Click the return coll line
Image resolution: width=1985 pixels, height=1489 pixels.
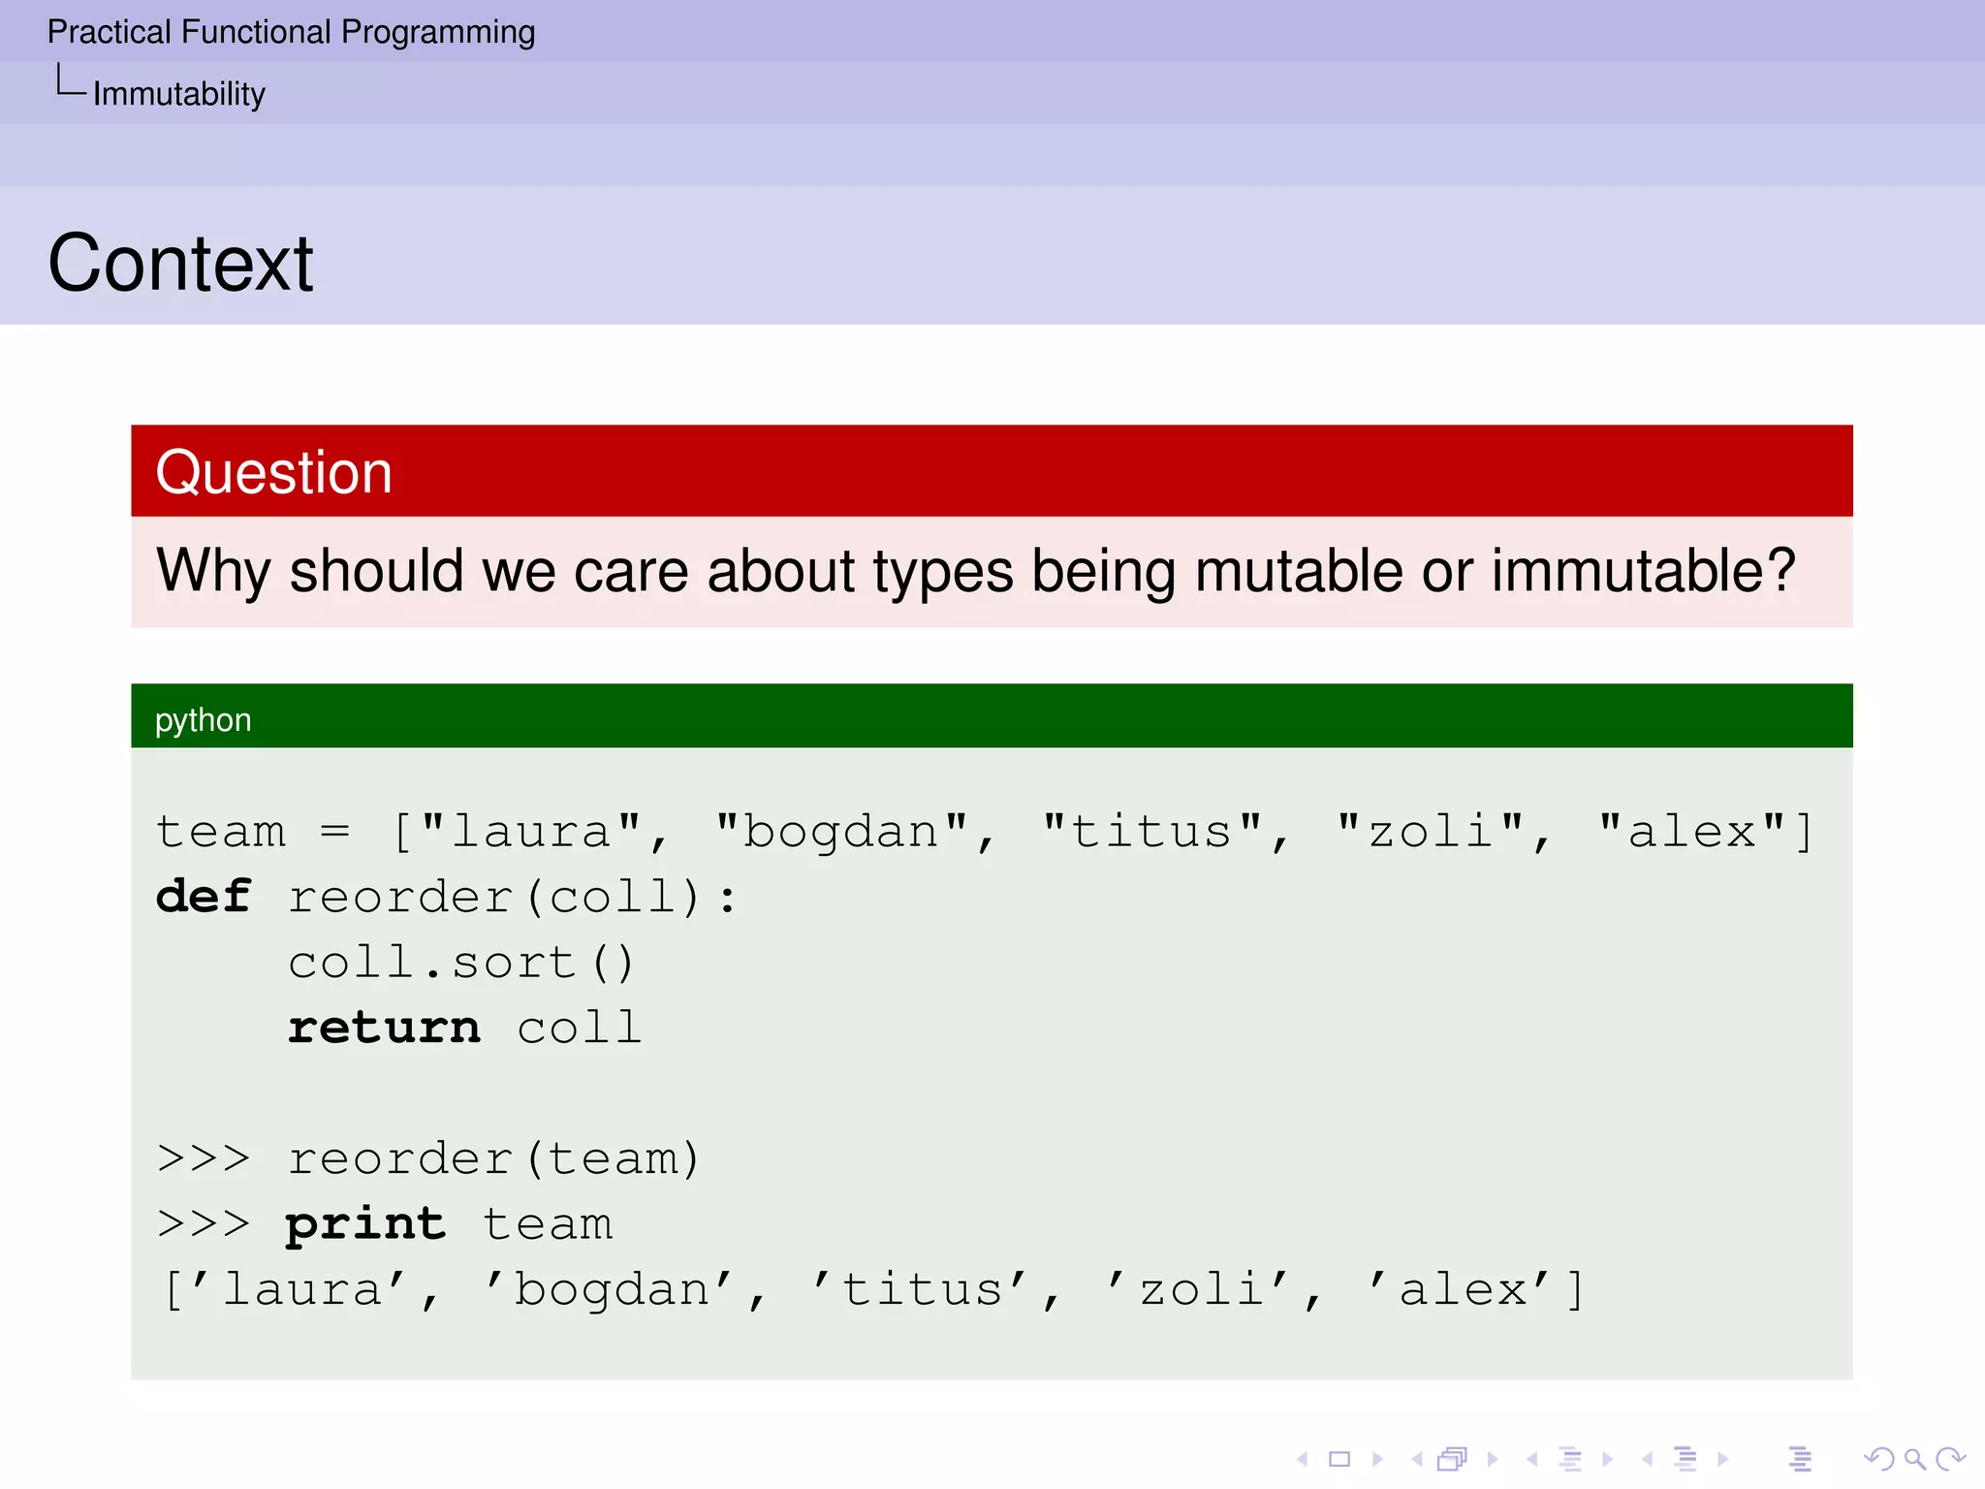[464, 1028]
